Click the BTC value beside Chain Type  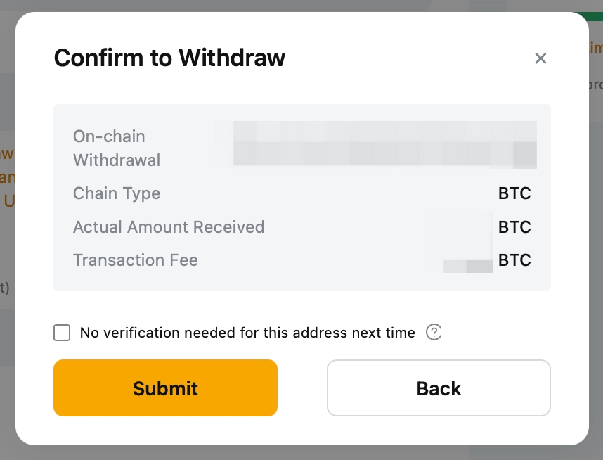514,193
